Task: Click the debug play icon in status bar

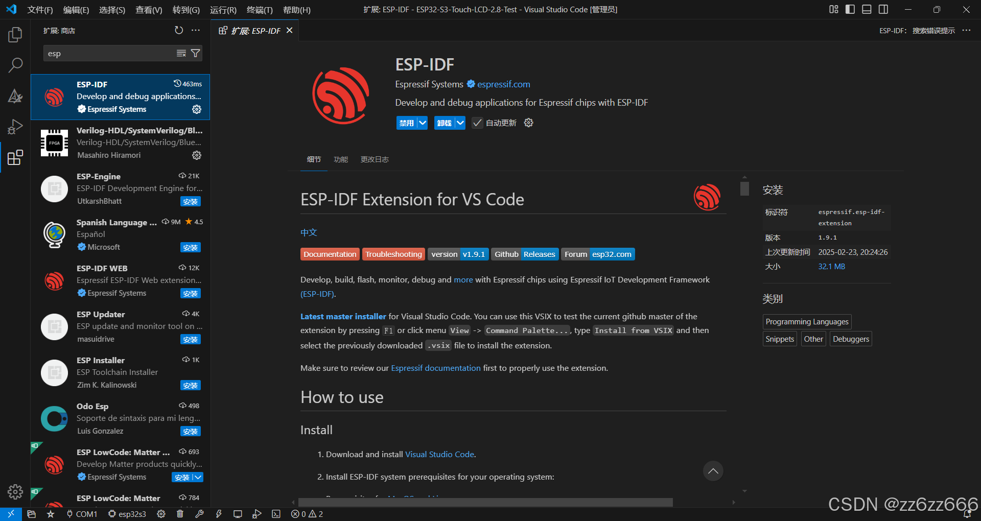Action: 256,514
